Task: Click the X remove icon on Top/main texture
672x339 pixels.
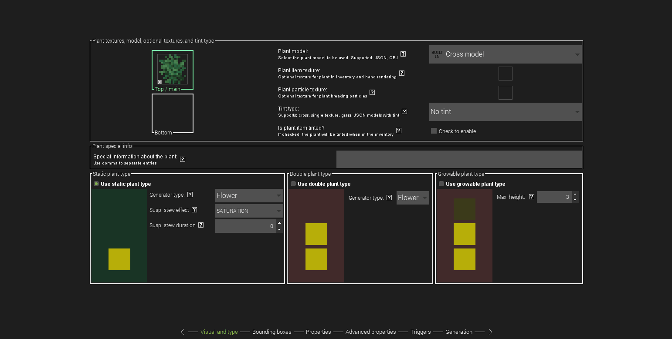Action: [160, 82]
